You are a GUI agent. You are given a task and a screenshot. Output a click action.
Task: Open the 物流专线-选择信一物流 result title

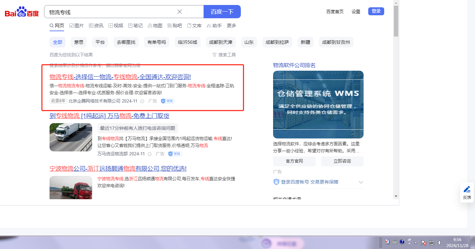120,77
